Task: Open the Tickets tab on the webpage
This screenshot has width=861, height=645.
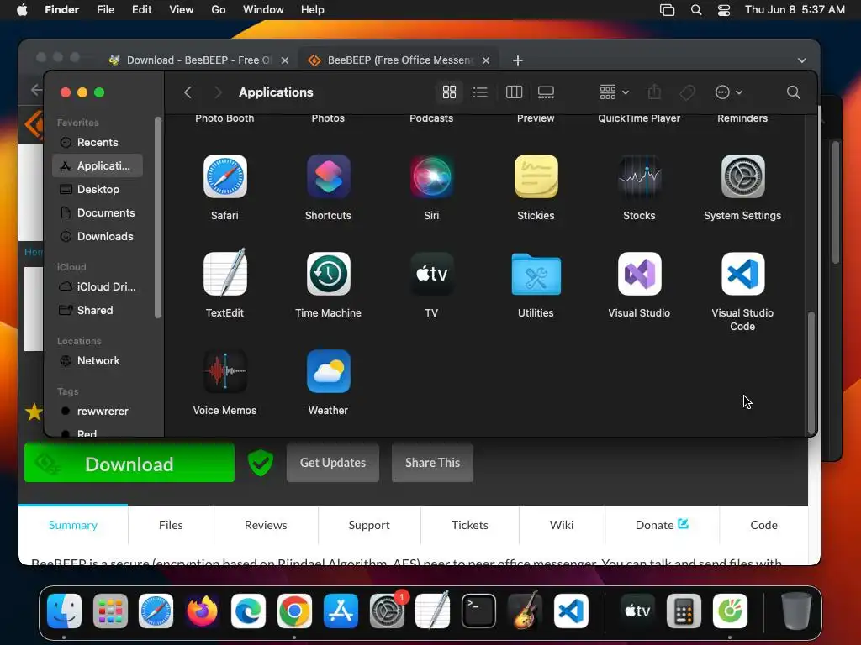Action: [x=469, y=525]
